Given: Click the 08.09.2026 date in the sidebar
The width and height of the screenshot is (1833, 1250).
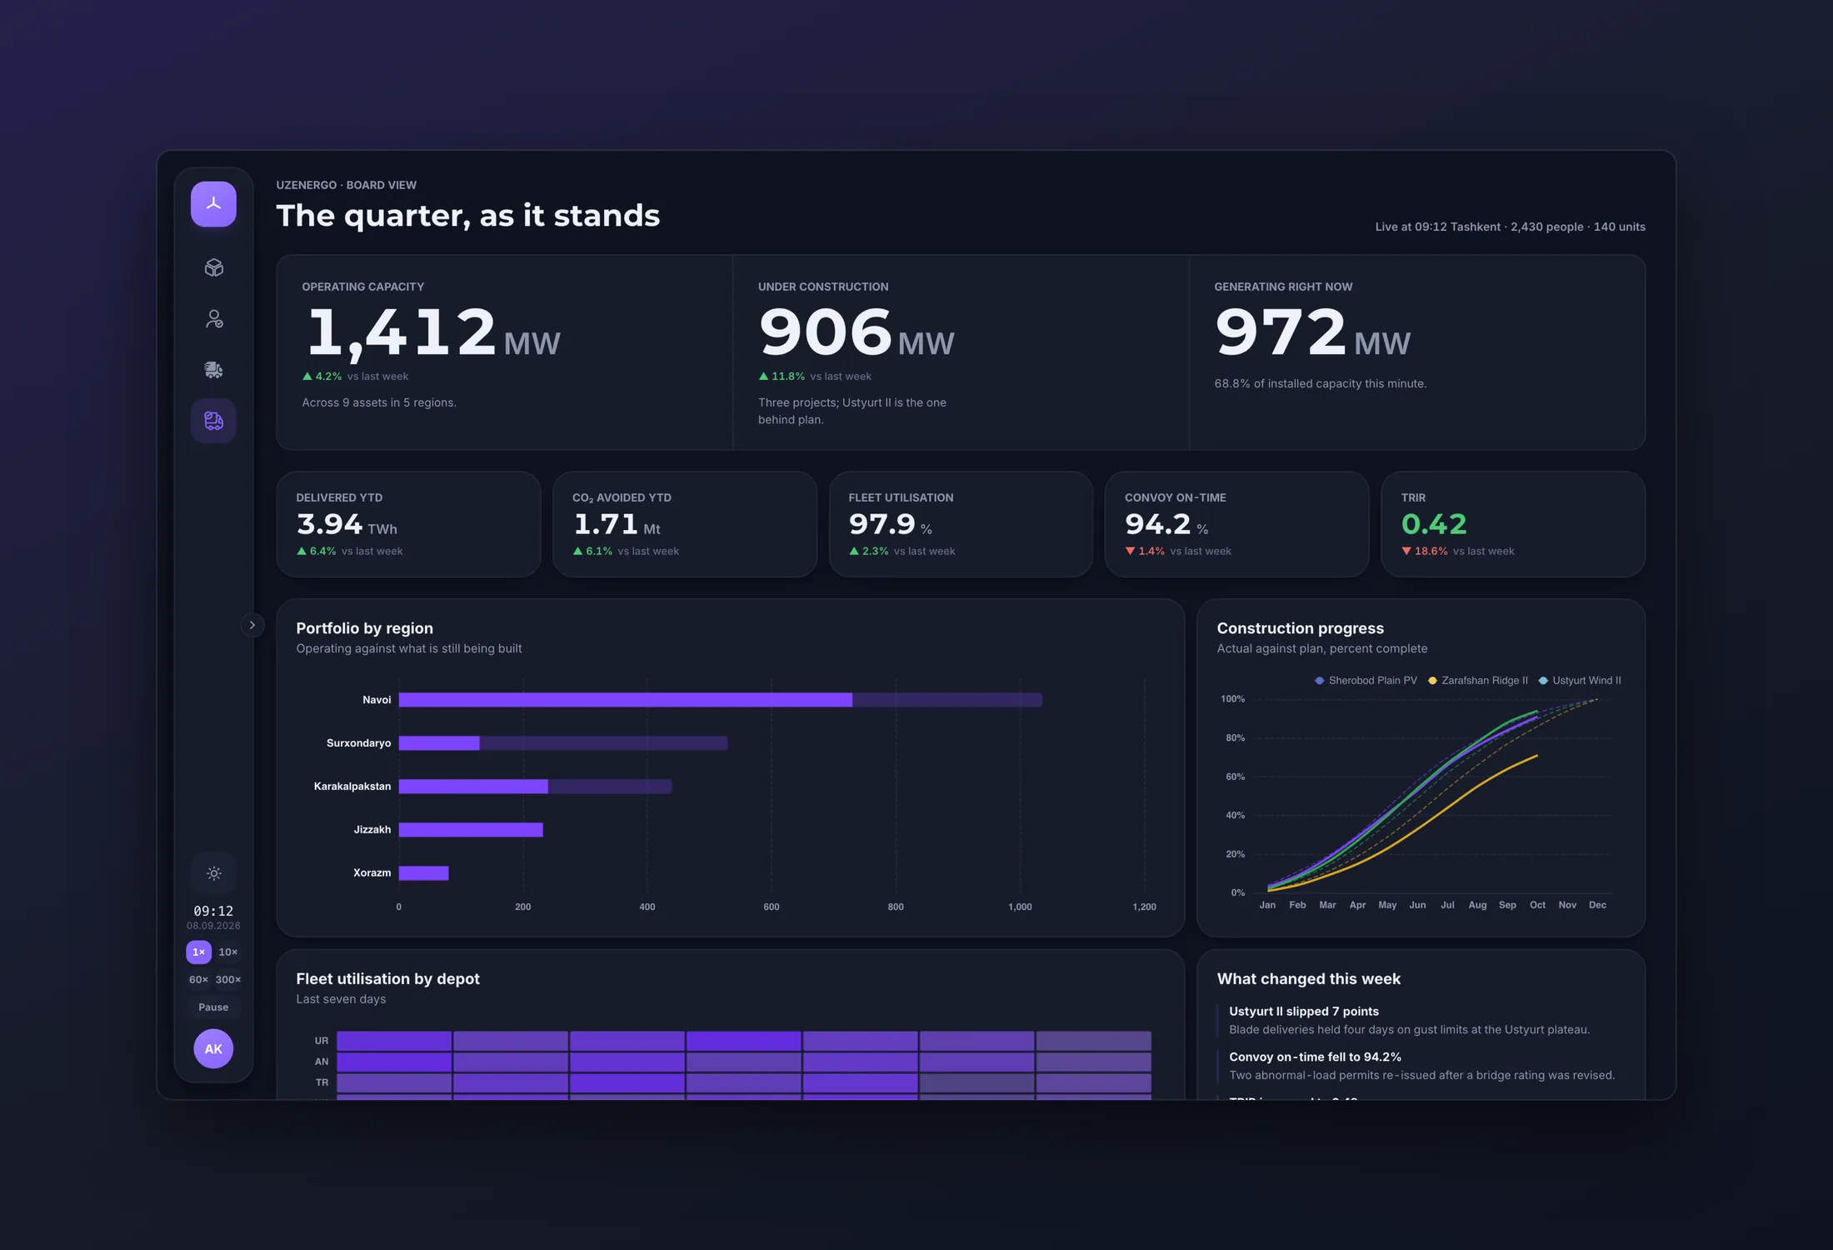Looking at the screenshot, I should point(213,926).
